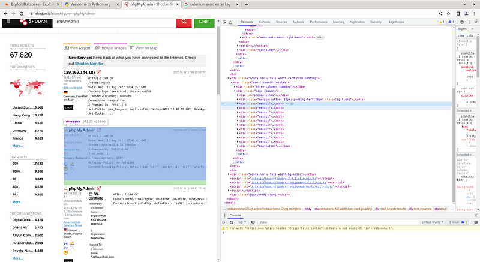The width and height of the screenshot is (480, 262).
Task: Open the View Report link
Action: tap(77, 48)
